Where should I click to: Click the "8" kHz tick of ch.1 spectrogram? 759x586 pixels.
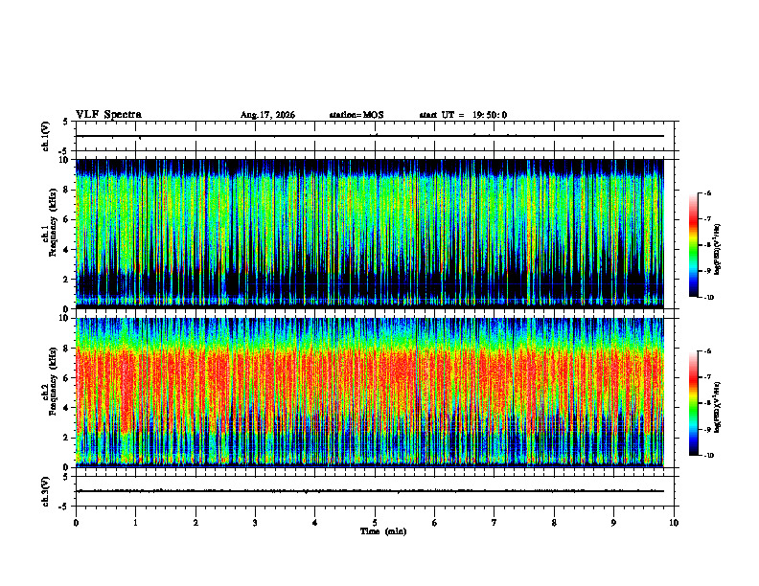pyautogui.click(x=66, y=190)
